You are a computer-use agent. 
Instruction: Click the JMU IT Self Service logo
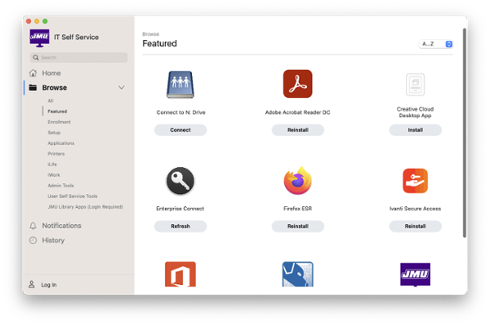tap(39, 37)
